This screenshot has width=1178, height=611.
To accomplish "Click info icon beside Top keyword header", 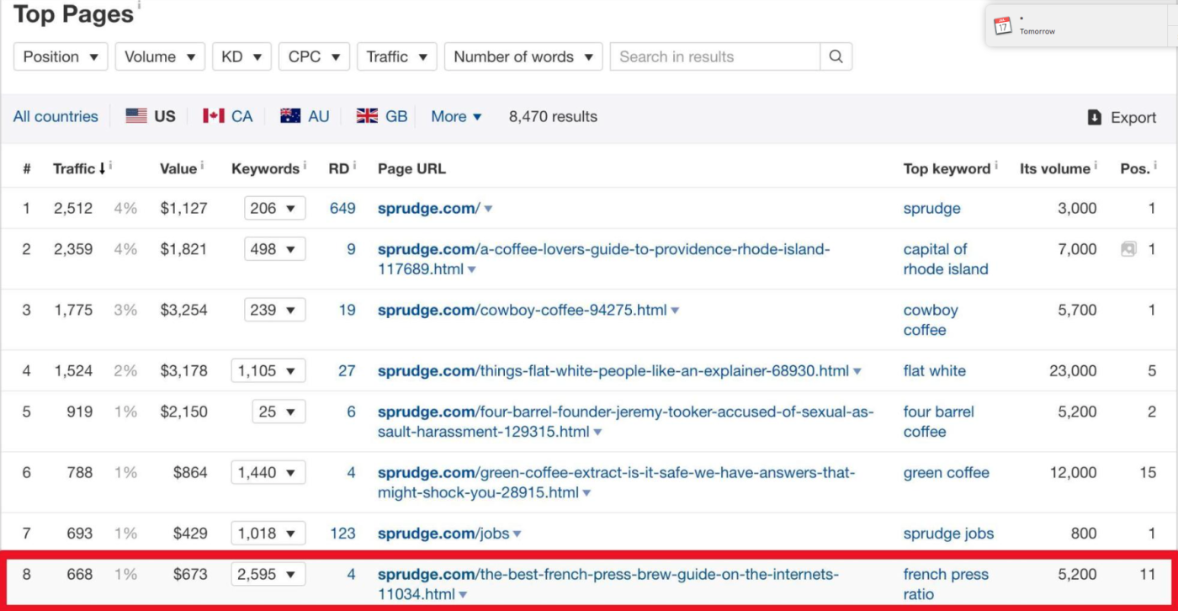I will (x=996, y=166).
